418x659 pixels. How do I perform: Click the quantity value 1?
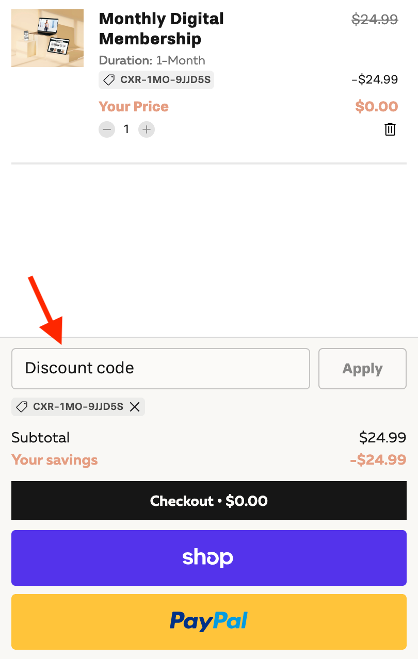click(x=126, y=129)
